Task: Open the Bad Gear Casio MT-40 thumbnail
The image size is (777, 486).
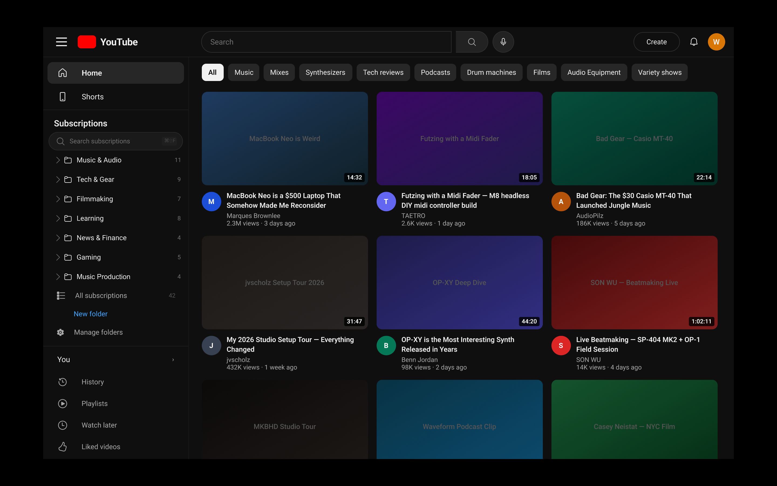Action: click(x=634, y=139)
